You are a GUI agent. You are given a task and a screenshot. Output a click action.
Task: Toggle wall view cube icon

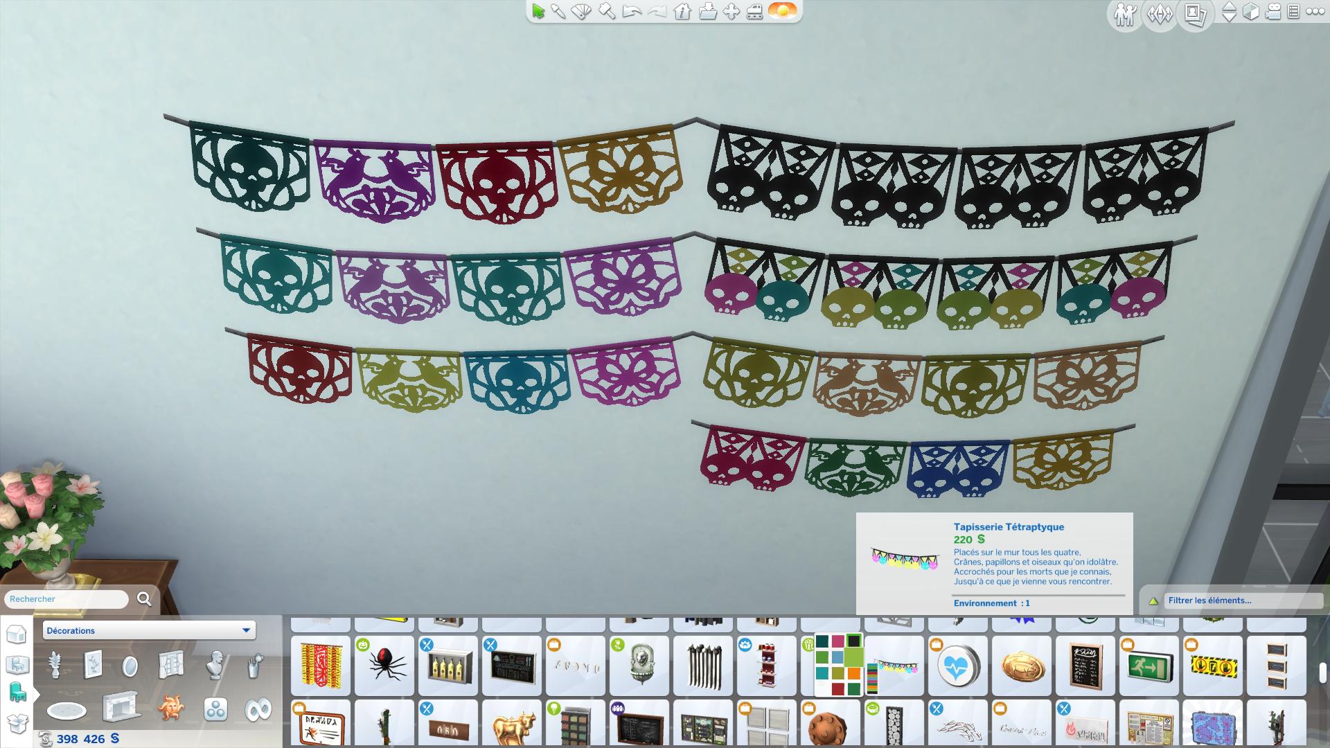click(x=1251, y=12)
